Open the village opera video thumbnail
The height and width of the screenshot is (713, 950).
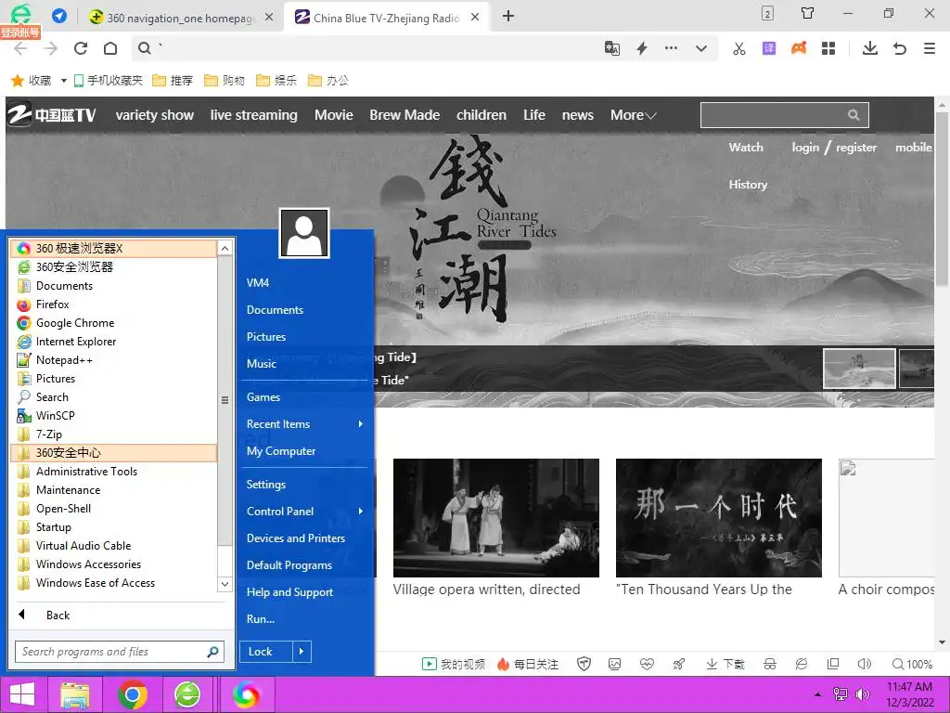click(496, 518)
